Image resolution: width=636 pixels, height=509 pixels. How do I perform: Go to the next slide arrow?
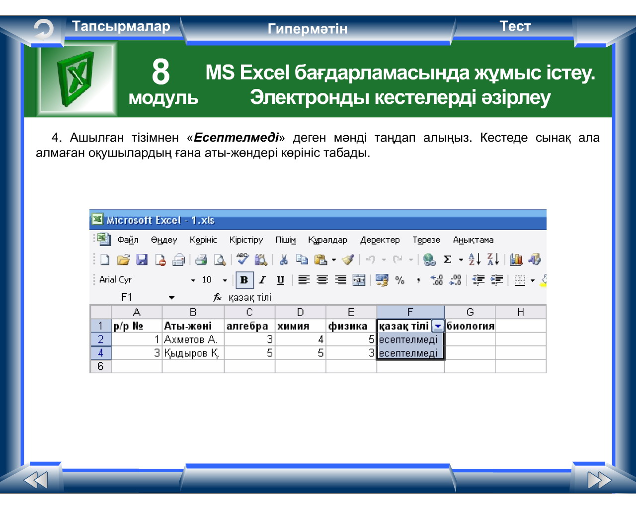pos(599,480)
